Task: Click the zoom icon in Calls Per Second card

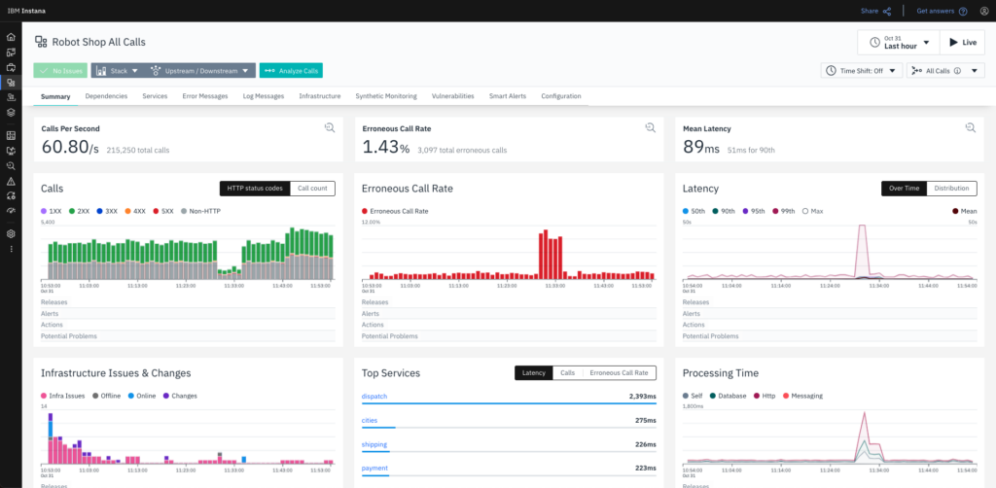Action: [329, 128]
